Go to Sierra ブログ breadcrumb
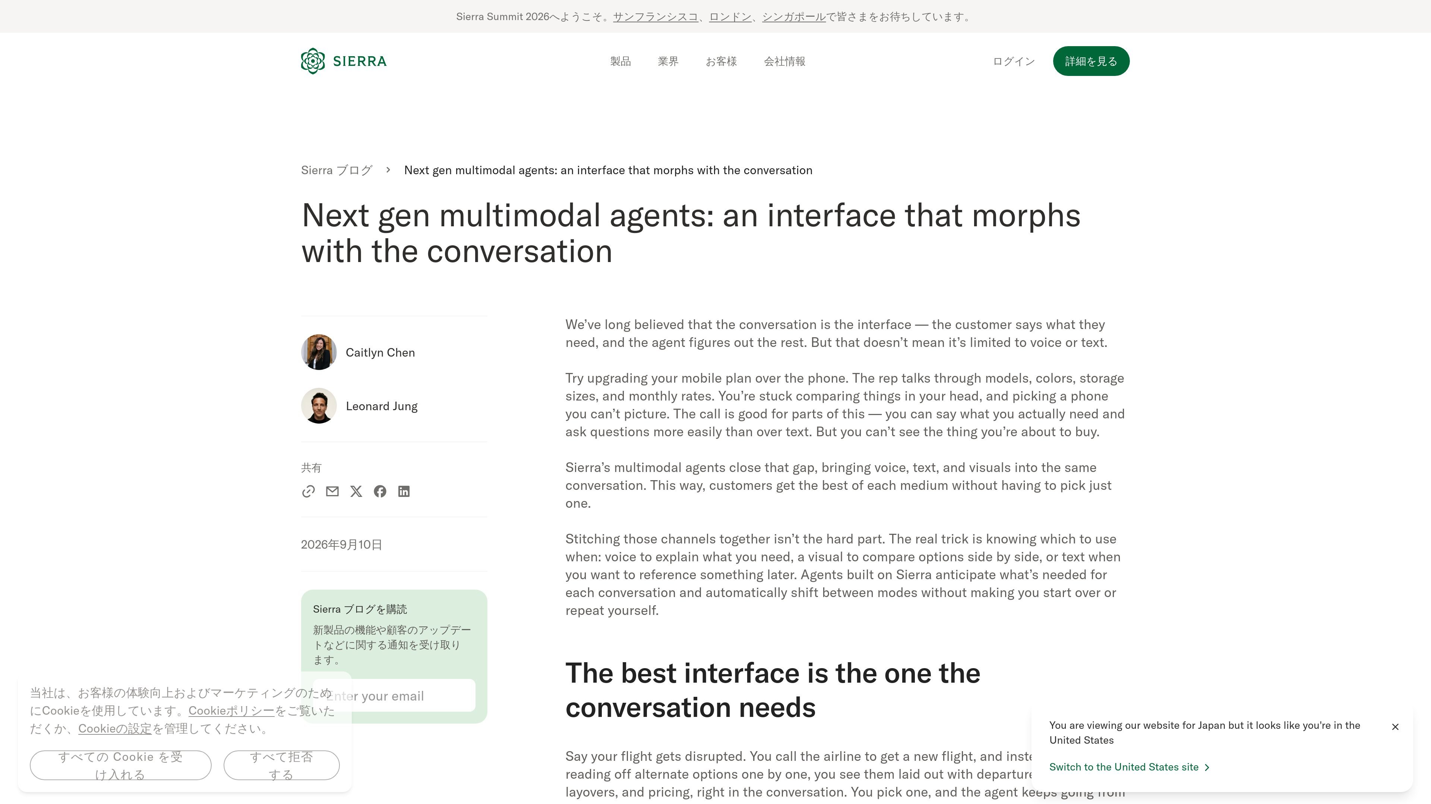Viewport: 1431px width, 804px height. pos(337,170)
